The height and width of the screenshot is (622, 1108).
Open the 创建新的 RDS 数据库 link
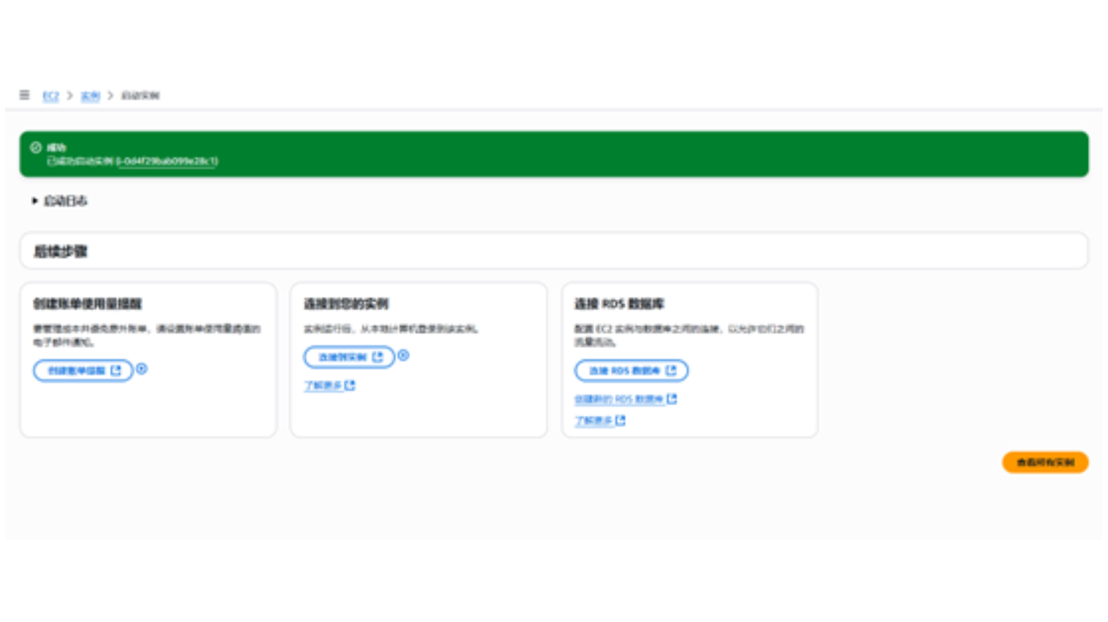pyautogui.click(x=625, y=399)
